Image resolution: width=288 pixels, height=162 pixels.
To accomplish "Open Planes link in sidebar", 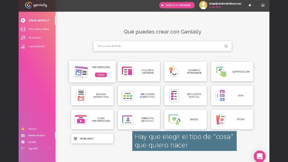I will [x=32, y=129].
